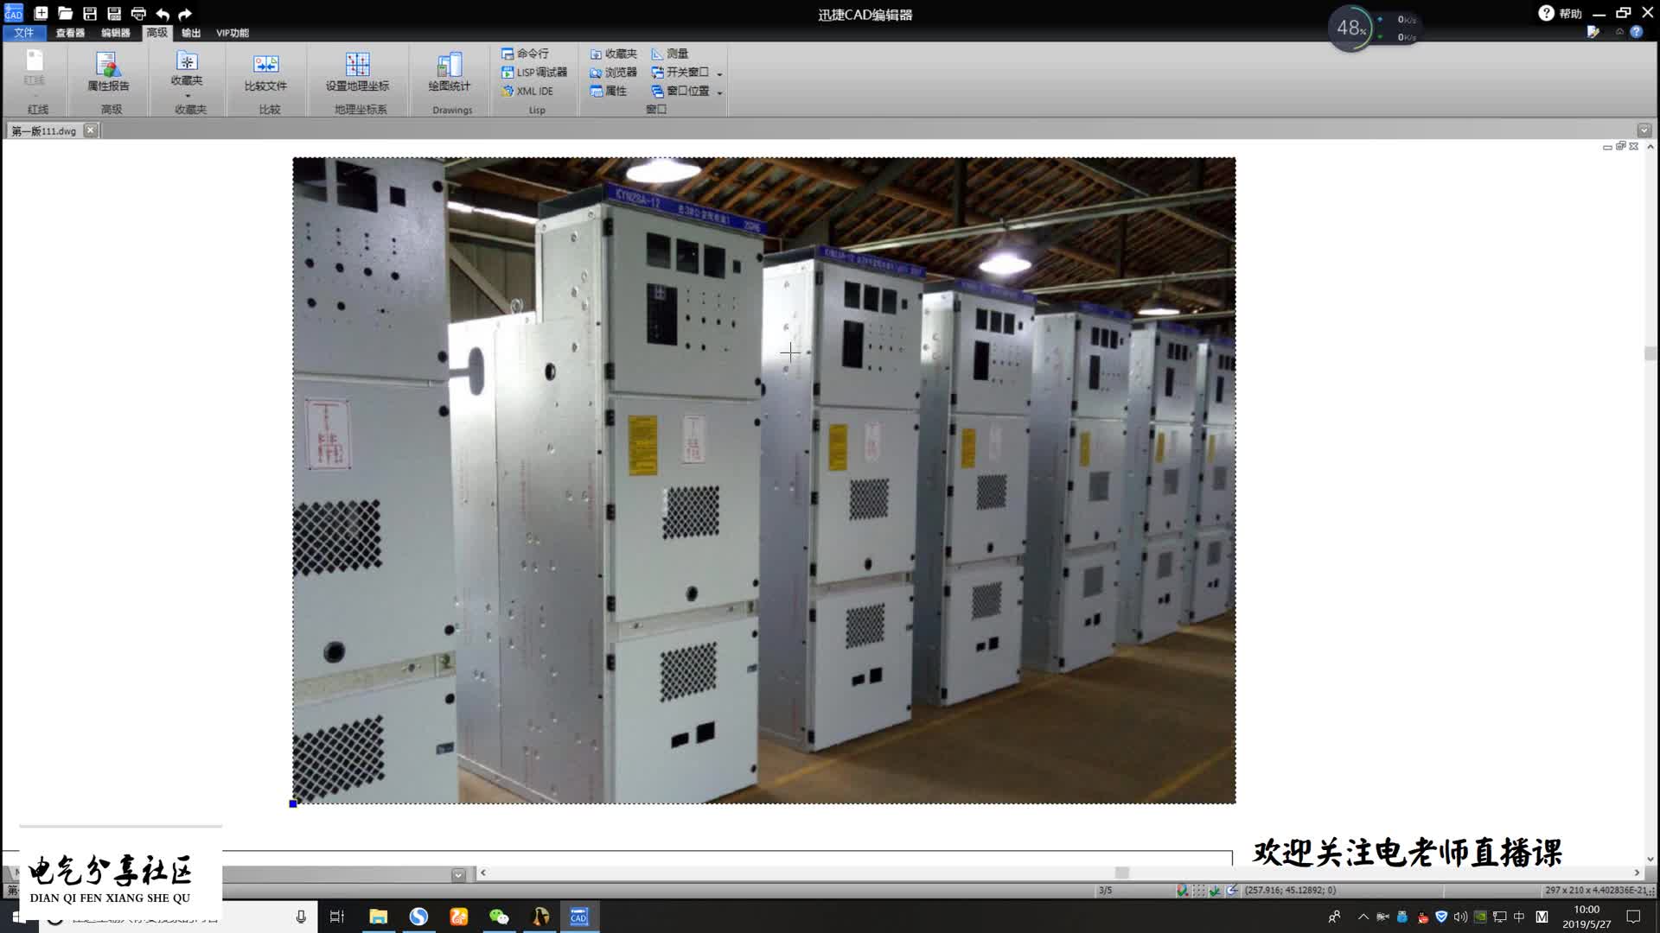Expand the 开关窗口 dropdown arrow

point(719,73)
